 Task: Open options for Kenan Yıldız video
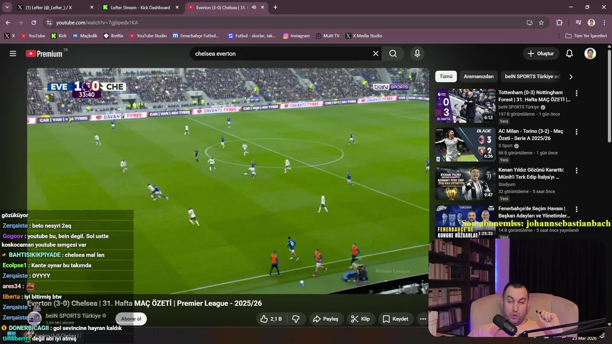pos(577,171)
